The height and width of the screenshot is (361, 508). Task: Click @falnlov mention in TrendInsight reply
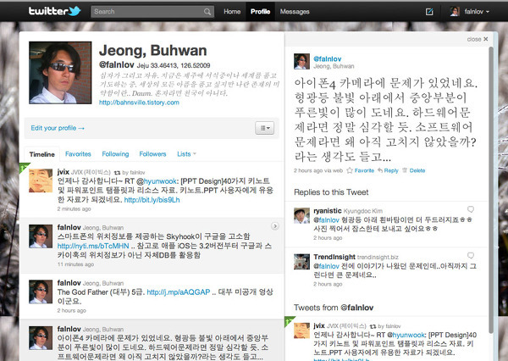pyautogui.click(x=326, y=266)
